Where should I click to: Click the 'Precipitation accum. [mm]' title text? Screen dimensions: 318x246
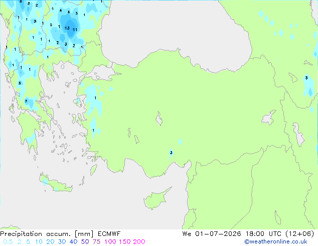click(47, 234)
